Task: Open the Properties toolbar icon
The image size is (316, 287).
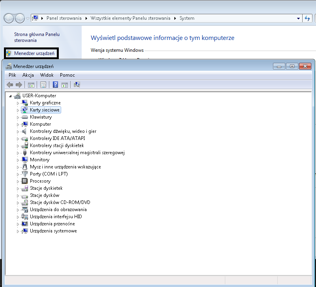Action: (43, 85)
